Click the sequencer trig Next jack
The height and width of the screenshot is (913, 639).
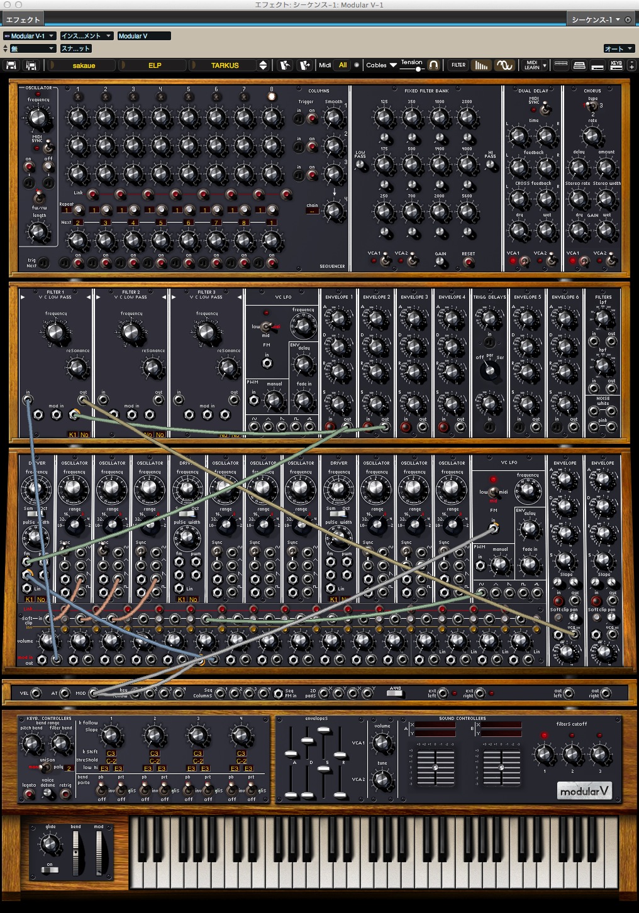(43, 262)
